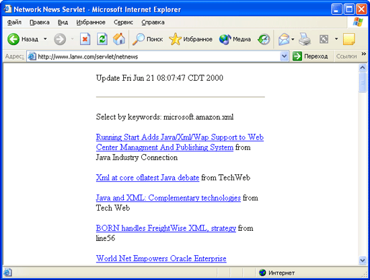Click the Update Fri Jun 21 timestamp text
Viewport: 370px width, 280px height.
159,78
